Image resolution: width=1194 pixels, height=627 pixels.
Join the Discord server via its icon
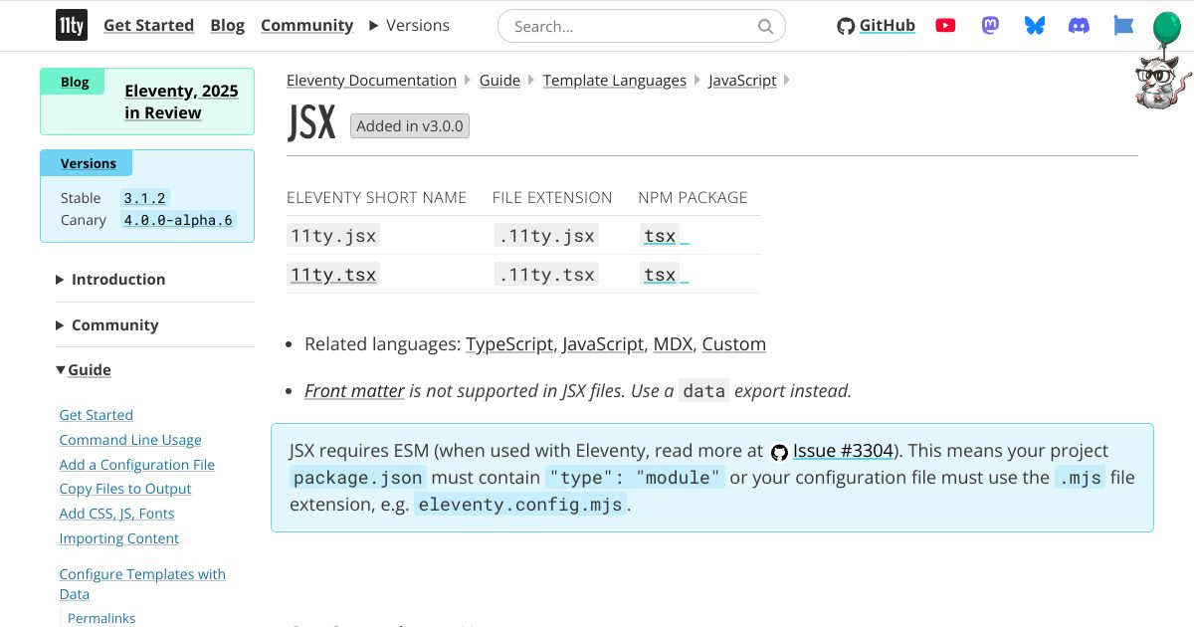1079,25
